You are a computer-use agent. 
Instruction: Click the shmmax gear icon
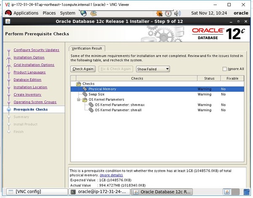tap(91, 104)
